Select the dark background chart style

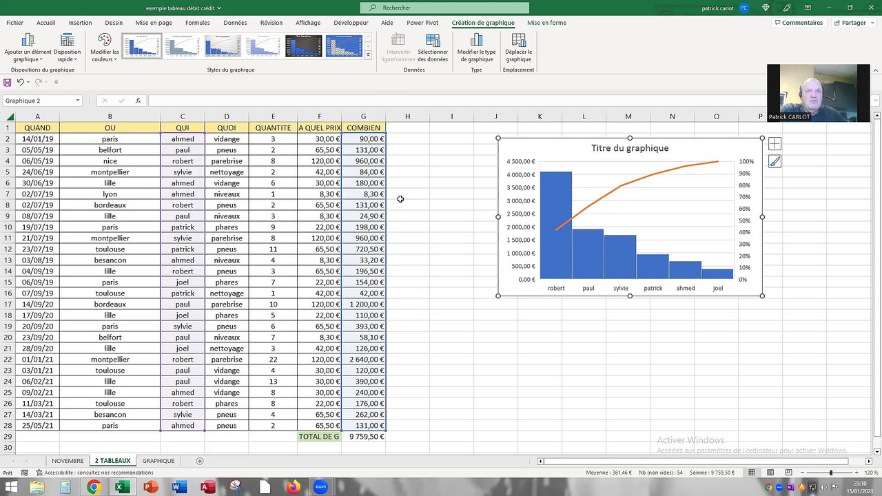[304, 46]
